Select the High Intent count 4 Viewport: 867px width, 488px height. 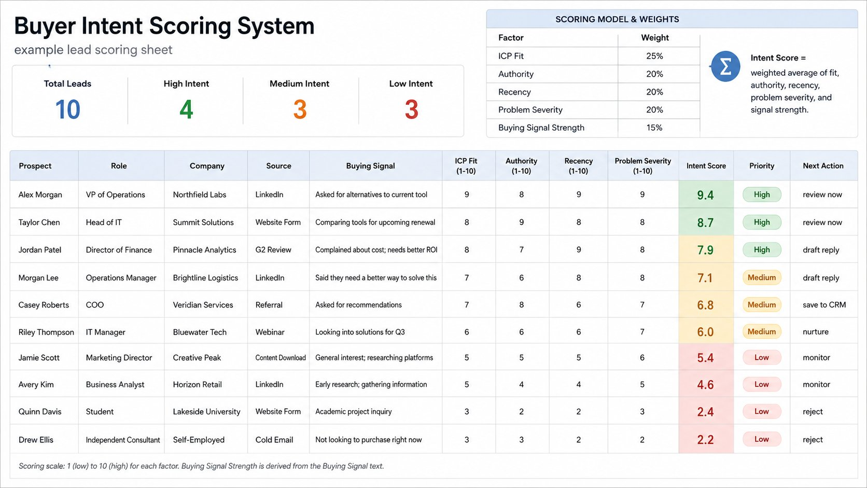(x=186, y=109)
